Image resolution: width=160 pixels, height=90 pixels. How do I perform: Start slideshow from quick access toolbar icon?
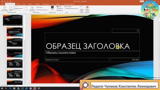(10, 1)
